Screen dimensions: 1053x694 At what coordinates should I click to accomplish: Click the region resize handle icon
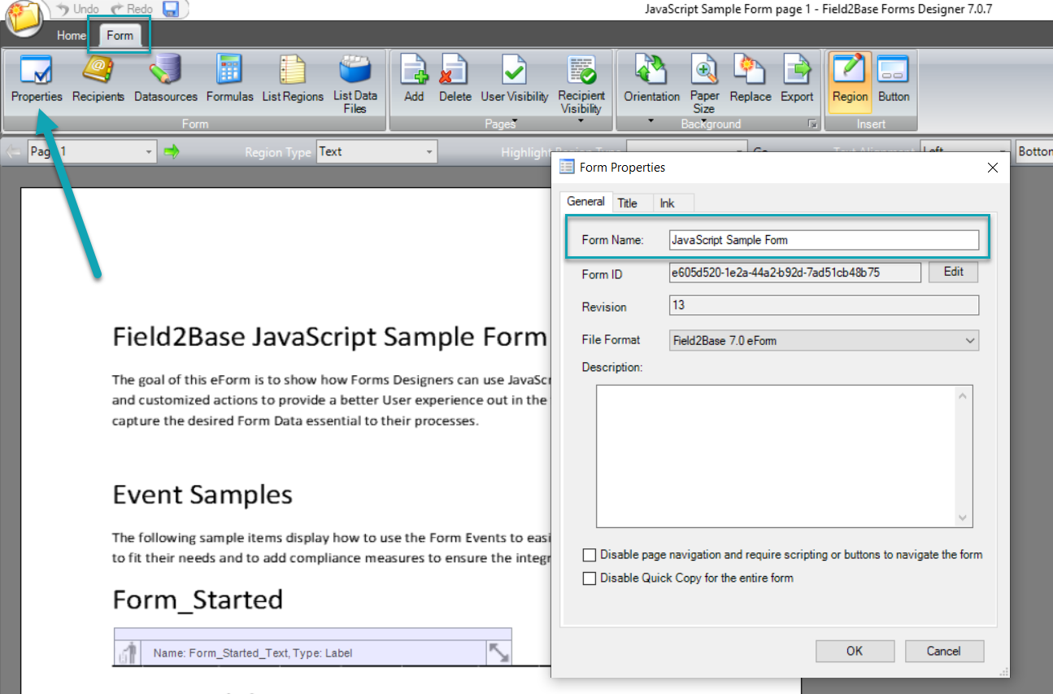498,653
